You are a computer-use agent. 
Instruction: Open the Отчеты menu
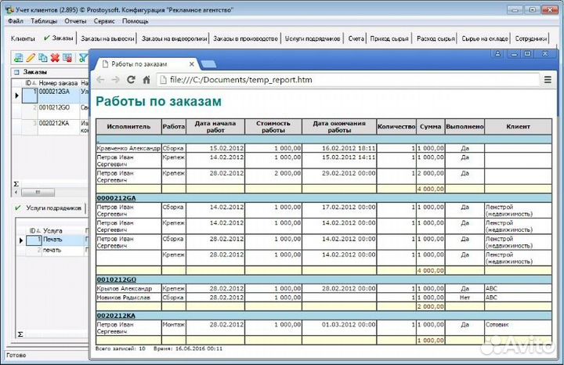point(75,21)
